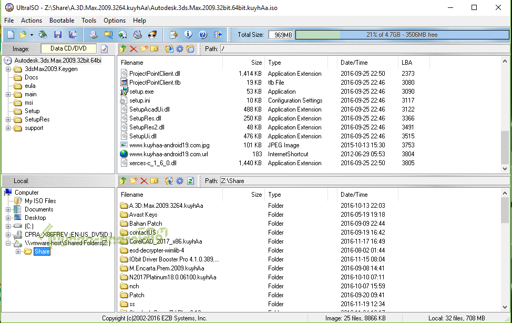Click New Folder icon in image pane
Image resolution: width=512 pixels, height=323 pixels.
144,49
